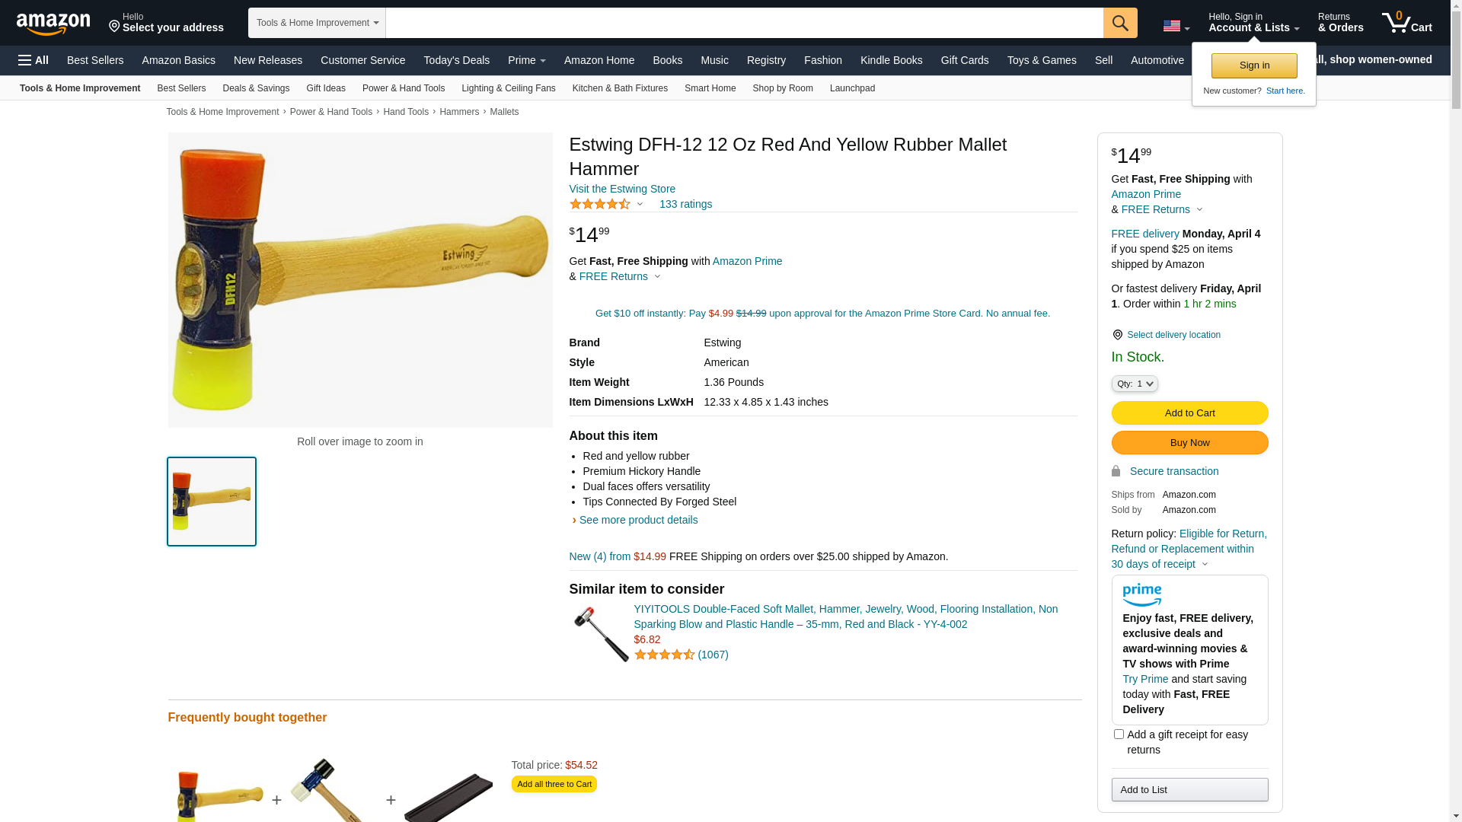Select the mallet thumbnail image
This screenshot has height=822, width=1462.
[212, 502]
